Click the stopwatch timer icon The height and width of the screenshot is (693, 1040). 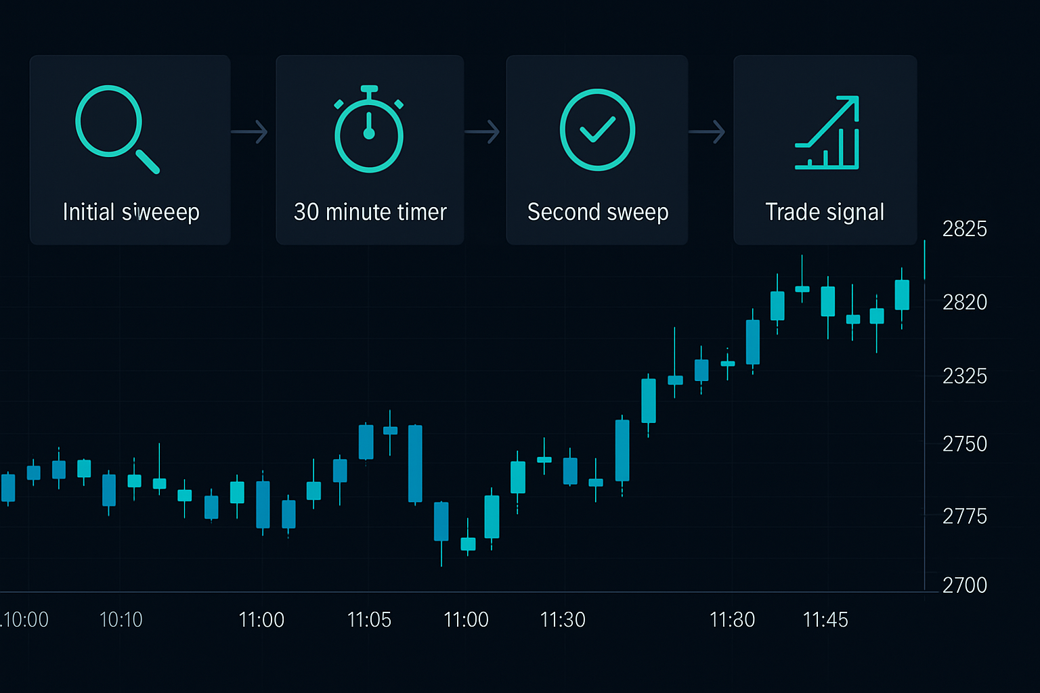[369, 130]
